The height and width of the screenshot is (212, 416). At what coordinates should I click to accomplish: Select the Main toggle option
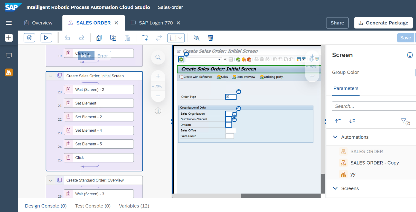point(86,56)
